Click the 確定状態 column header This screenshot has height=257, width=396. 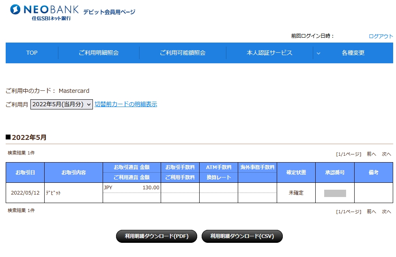tap(296, 173)
